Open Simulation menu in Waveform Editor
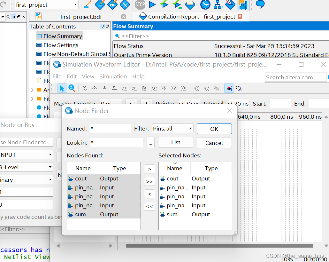The height and width of the screenshot is (262, 329). pyautogui.click(x=113, y=76)
